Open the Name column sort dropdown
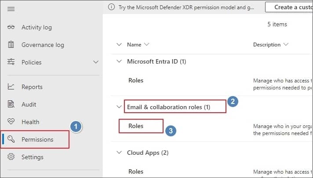Viewport: 313px width, 178px height. 146,44
